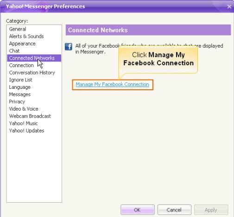Go to Conversation History category
This screenshot has width=234, height=217.
click(34, 73)
